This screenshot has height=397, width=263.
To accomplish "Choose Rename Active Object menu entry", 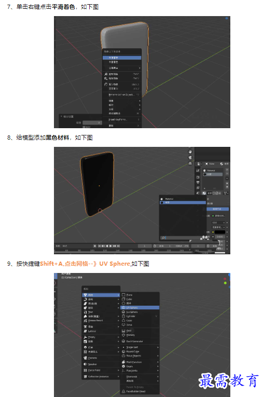I will 122,94.
